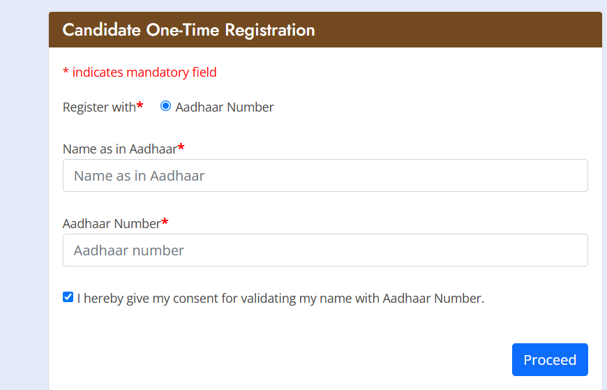The image size is (607, 390).
Task: Focus the Aadhaar number input box
Action: [x=325, y=250]
